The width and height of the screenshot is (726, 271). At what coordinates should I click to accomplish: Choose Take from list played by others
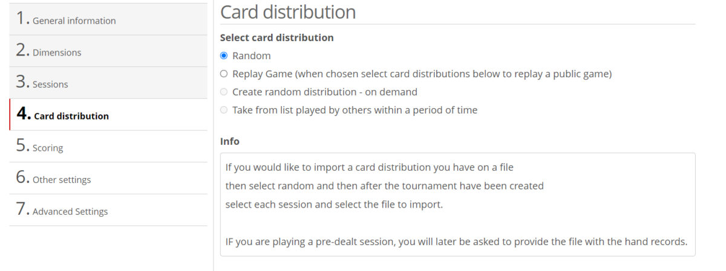coord(224,110)
